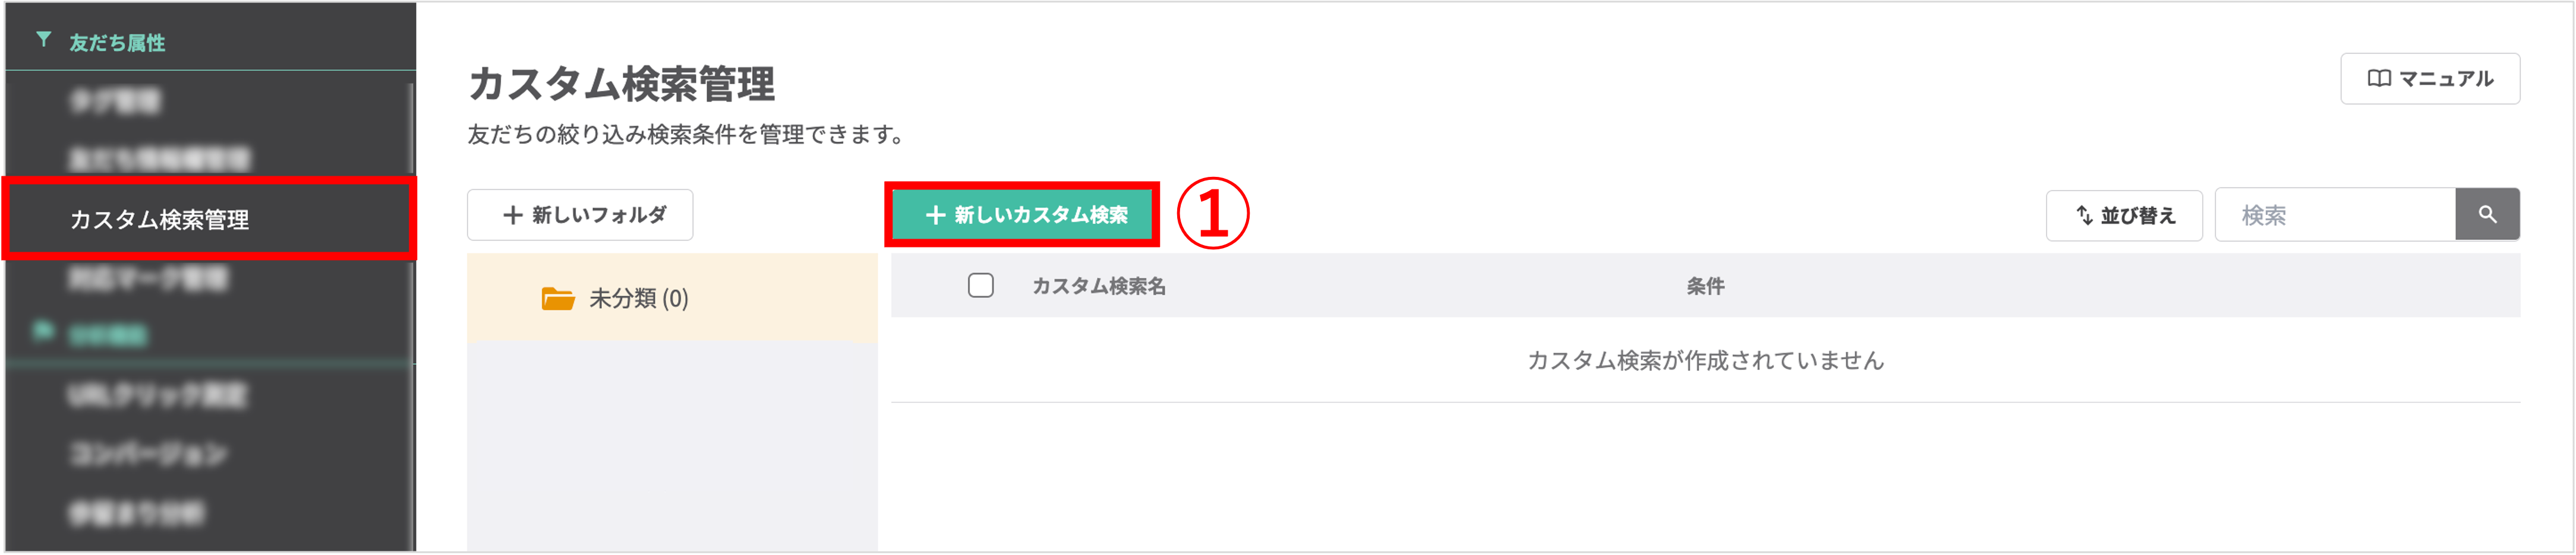This screenshot has height=555, width=2576.
Task: Click the orange 未分類 folder icon
Action: coord(557,299)
